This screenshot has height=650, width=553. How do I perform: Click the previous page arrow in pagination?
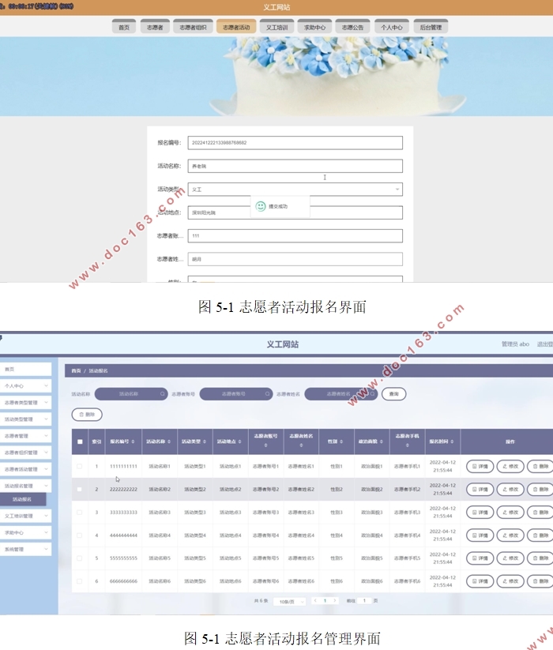(x=315, y=601)
